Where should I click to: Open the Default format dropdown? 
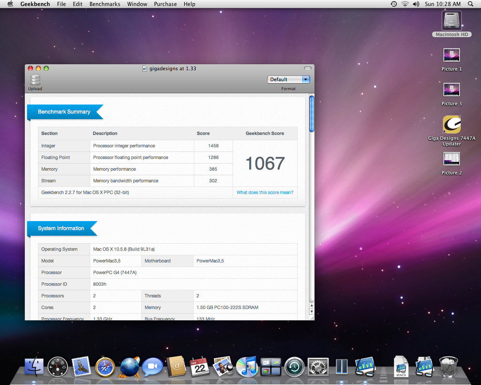coord(289,79)
